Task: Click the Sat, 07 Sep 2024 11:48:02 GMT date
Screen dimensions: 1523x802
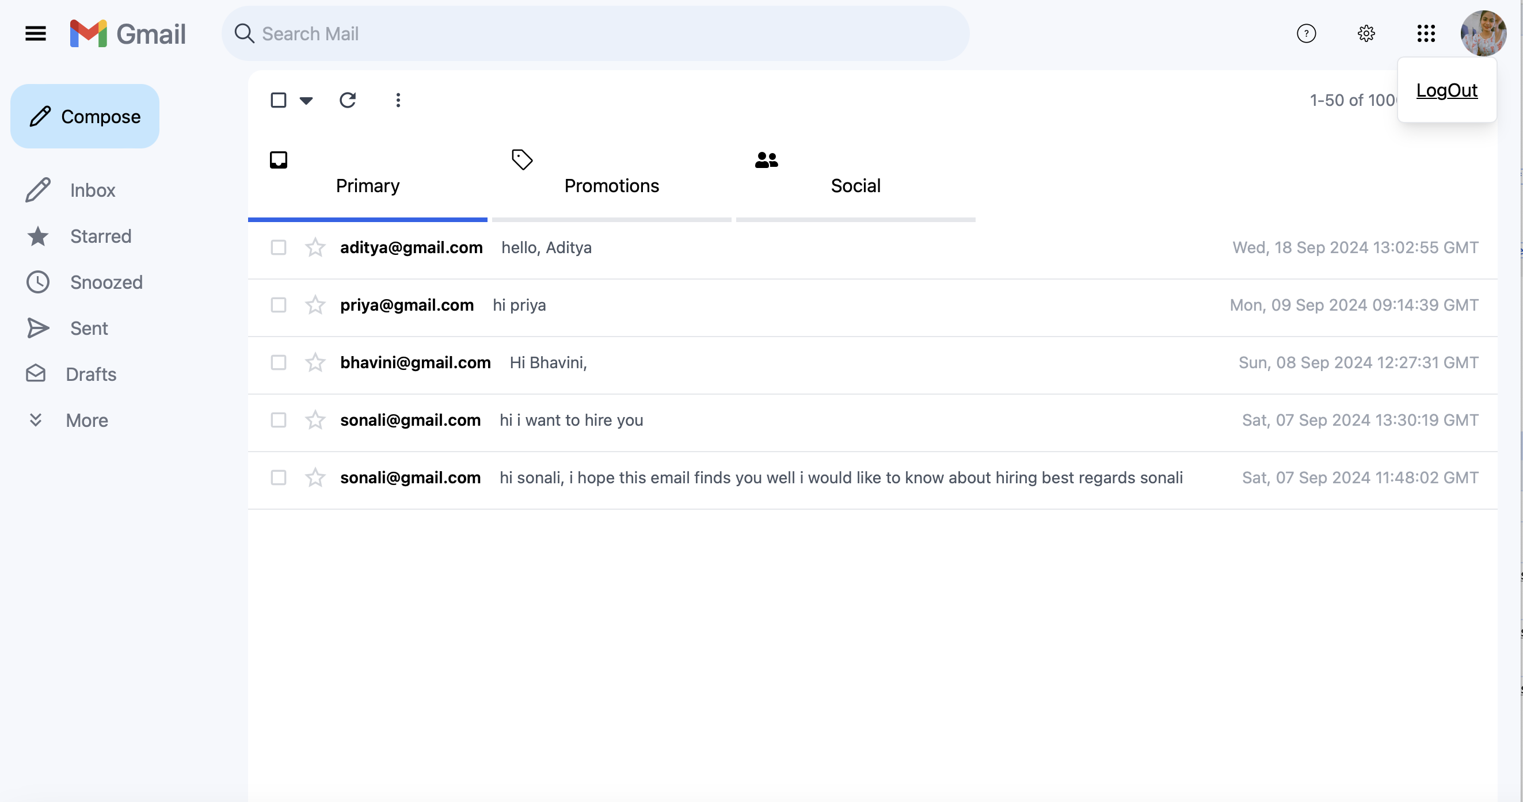Action: [x=1360, y=478]
